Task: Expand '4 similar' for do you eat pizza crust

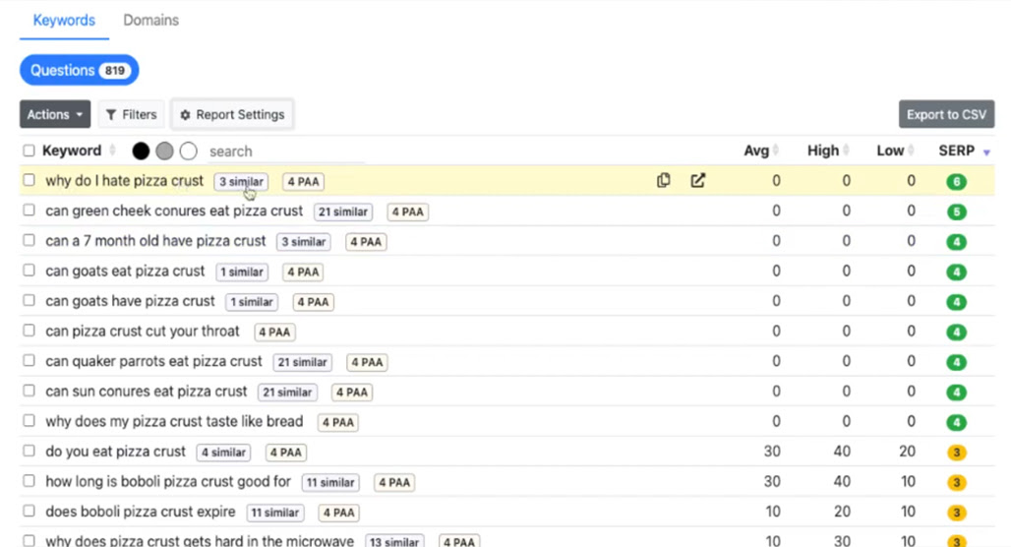Action: (x=223, y=453)
